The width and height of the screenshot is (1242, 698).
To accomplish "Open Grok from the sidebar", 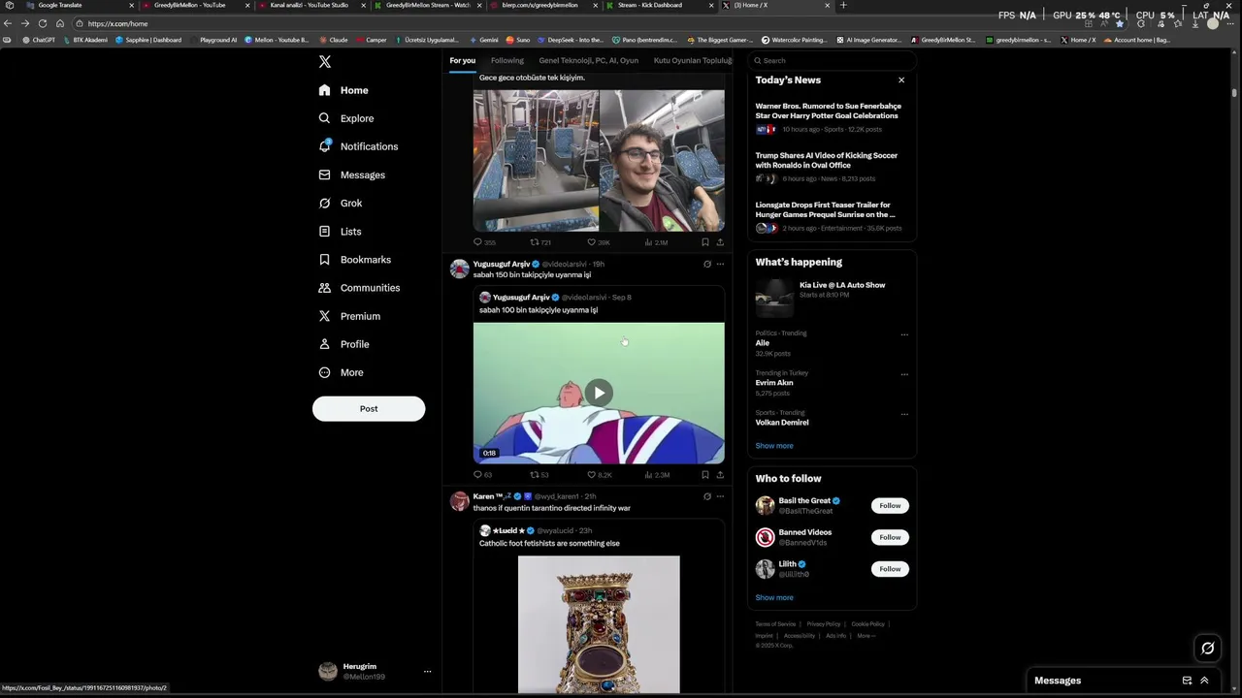I will click(x=341, y=203).
